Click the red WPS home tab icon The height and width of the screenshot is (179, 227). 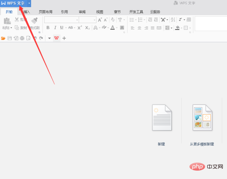click(x=57, y=38)
